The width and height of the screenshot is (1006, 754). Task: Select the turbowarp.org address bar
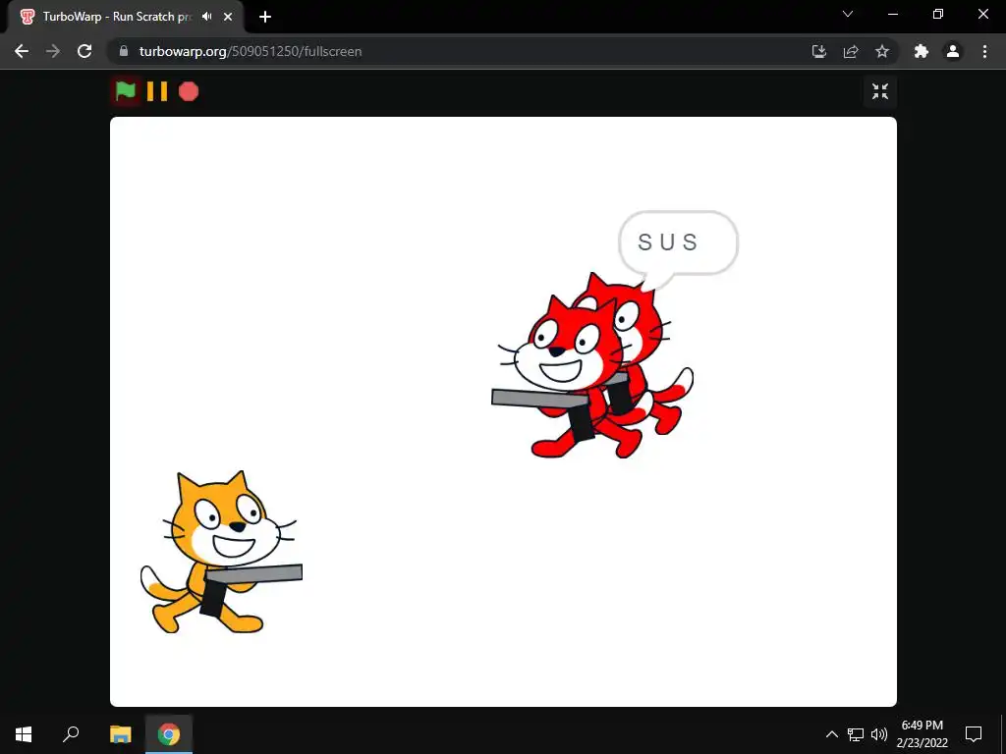(462, 51)
